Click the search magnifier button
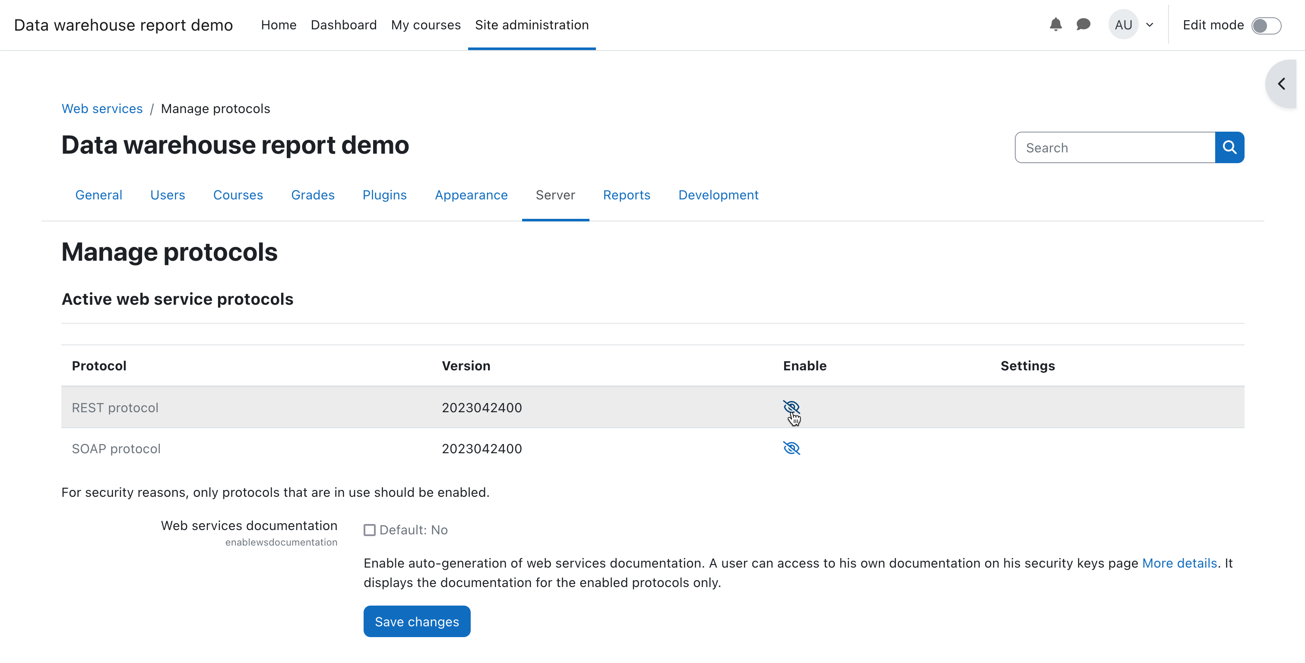Image resolution: width=1305 pixels, height=663 pixels. (x=1229, y=147)
